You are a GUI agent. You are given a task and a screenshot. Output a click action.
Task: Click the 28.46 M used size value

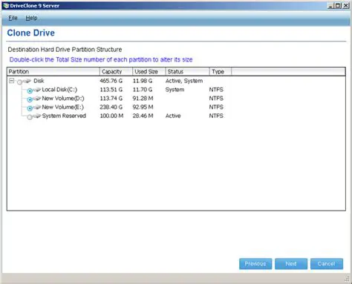143,116
